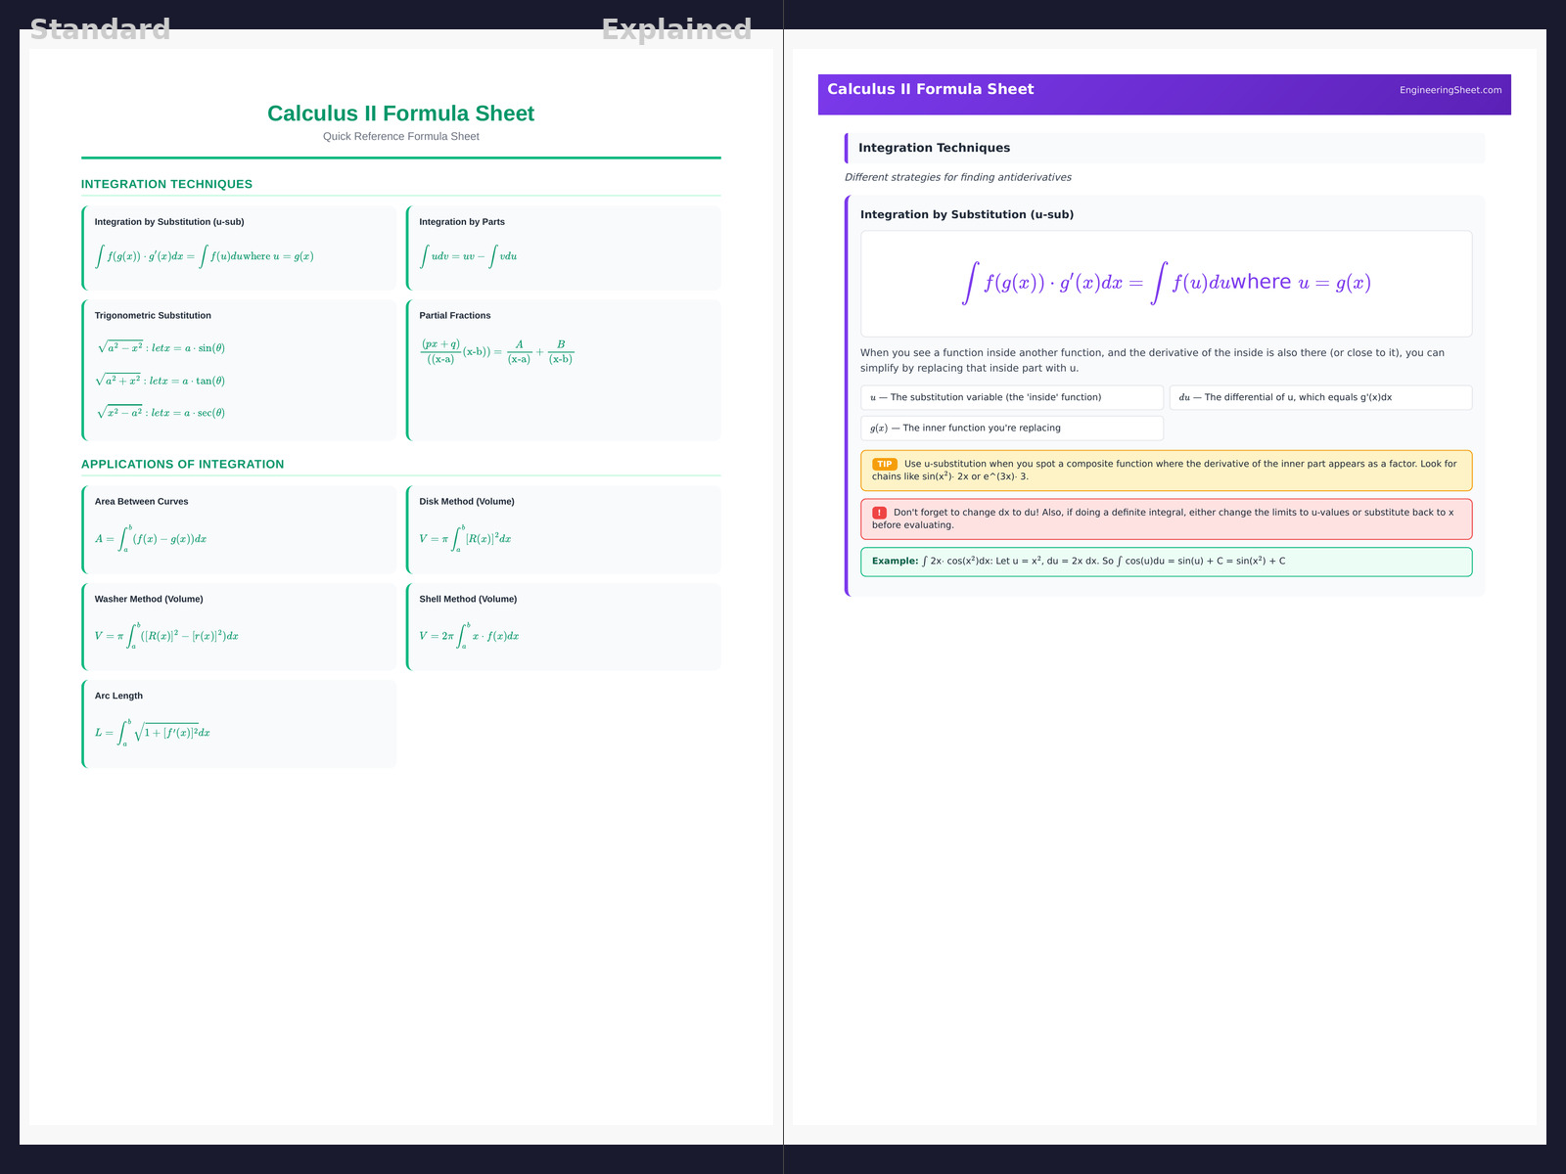Screen dimensions: 1566x1174
Task: Click the Integration Techniques heading in Explained sheet
Action: tap(935, 148)
